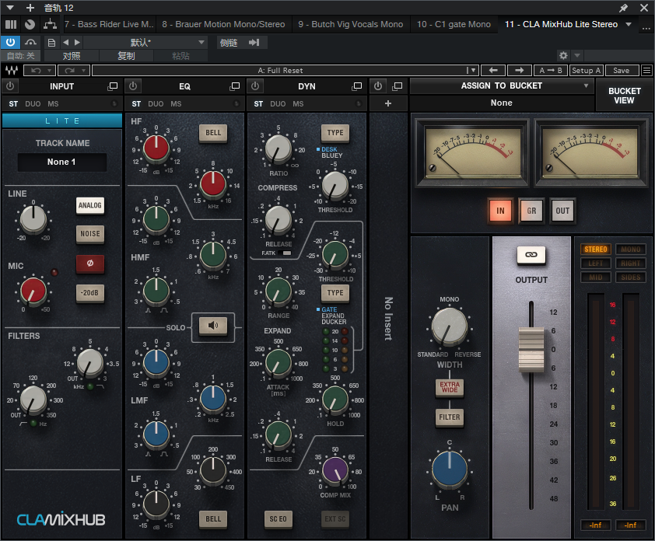
Task: Expand the INPUT section window icon
Action: [x=112, y=86]
